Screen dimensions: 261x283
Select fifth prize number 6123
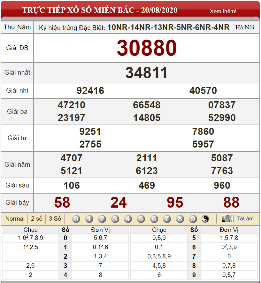pos(147,171)
